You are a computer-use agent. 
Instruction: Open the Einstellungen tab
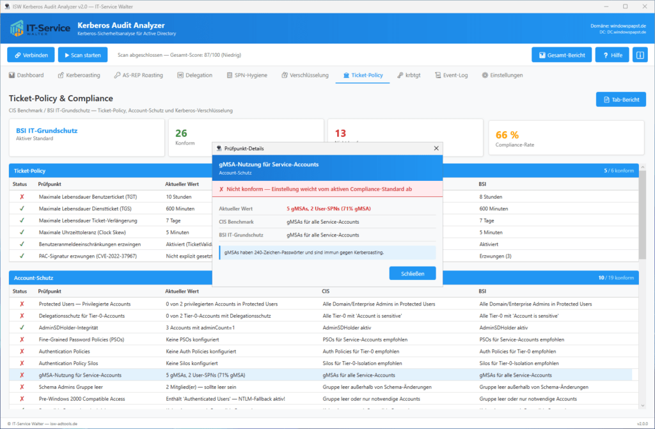click(502, 75)
